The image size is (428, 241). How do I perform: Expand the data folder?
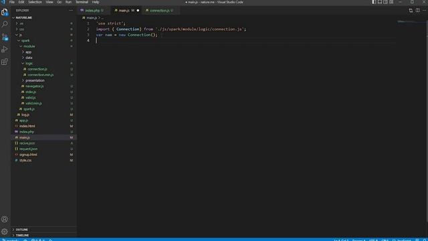point(43,58)
